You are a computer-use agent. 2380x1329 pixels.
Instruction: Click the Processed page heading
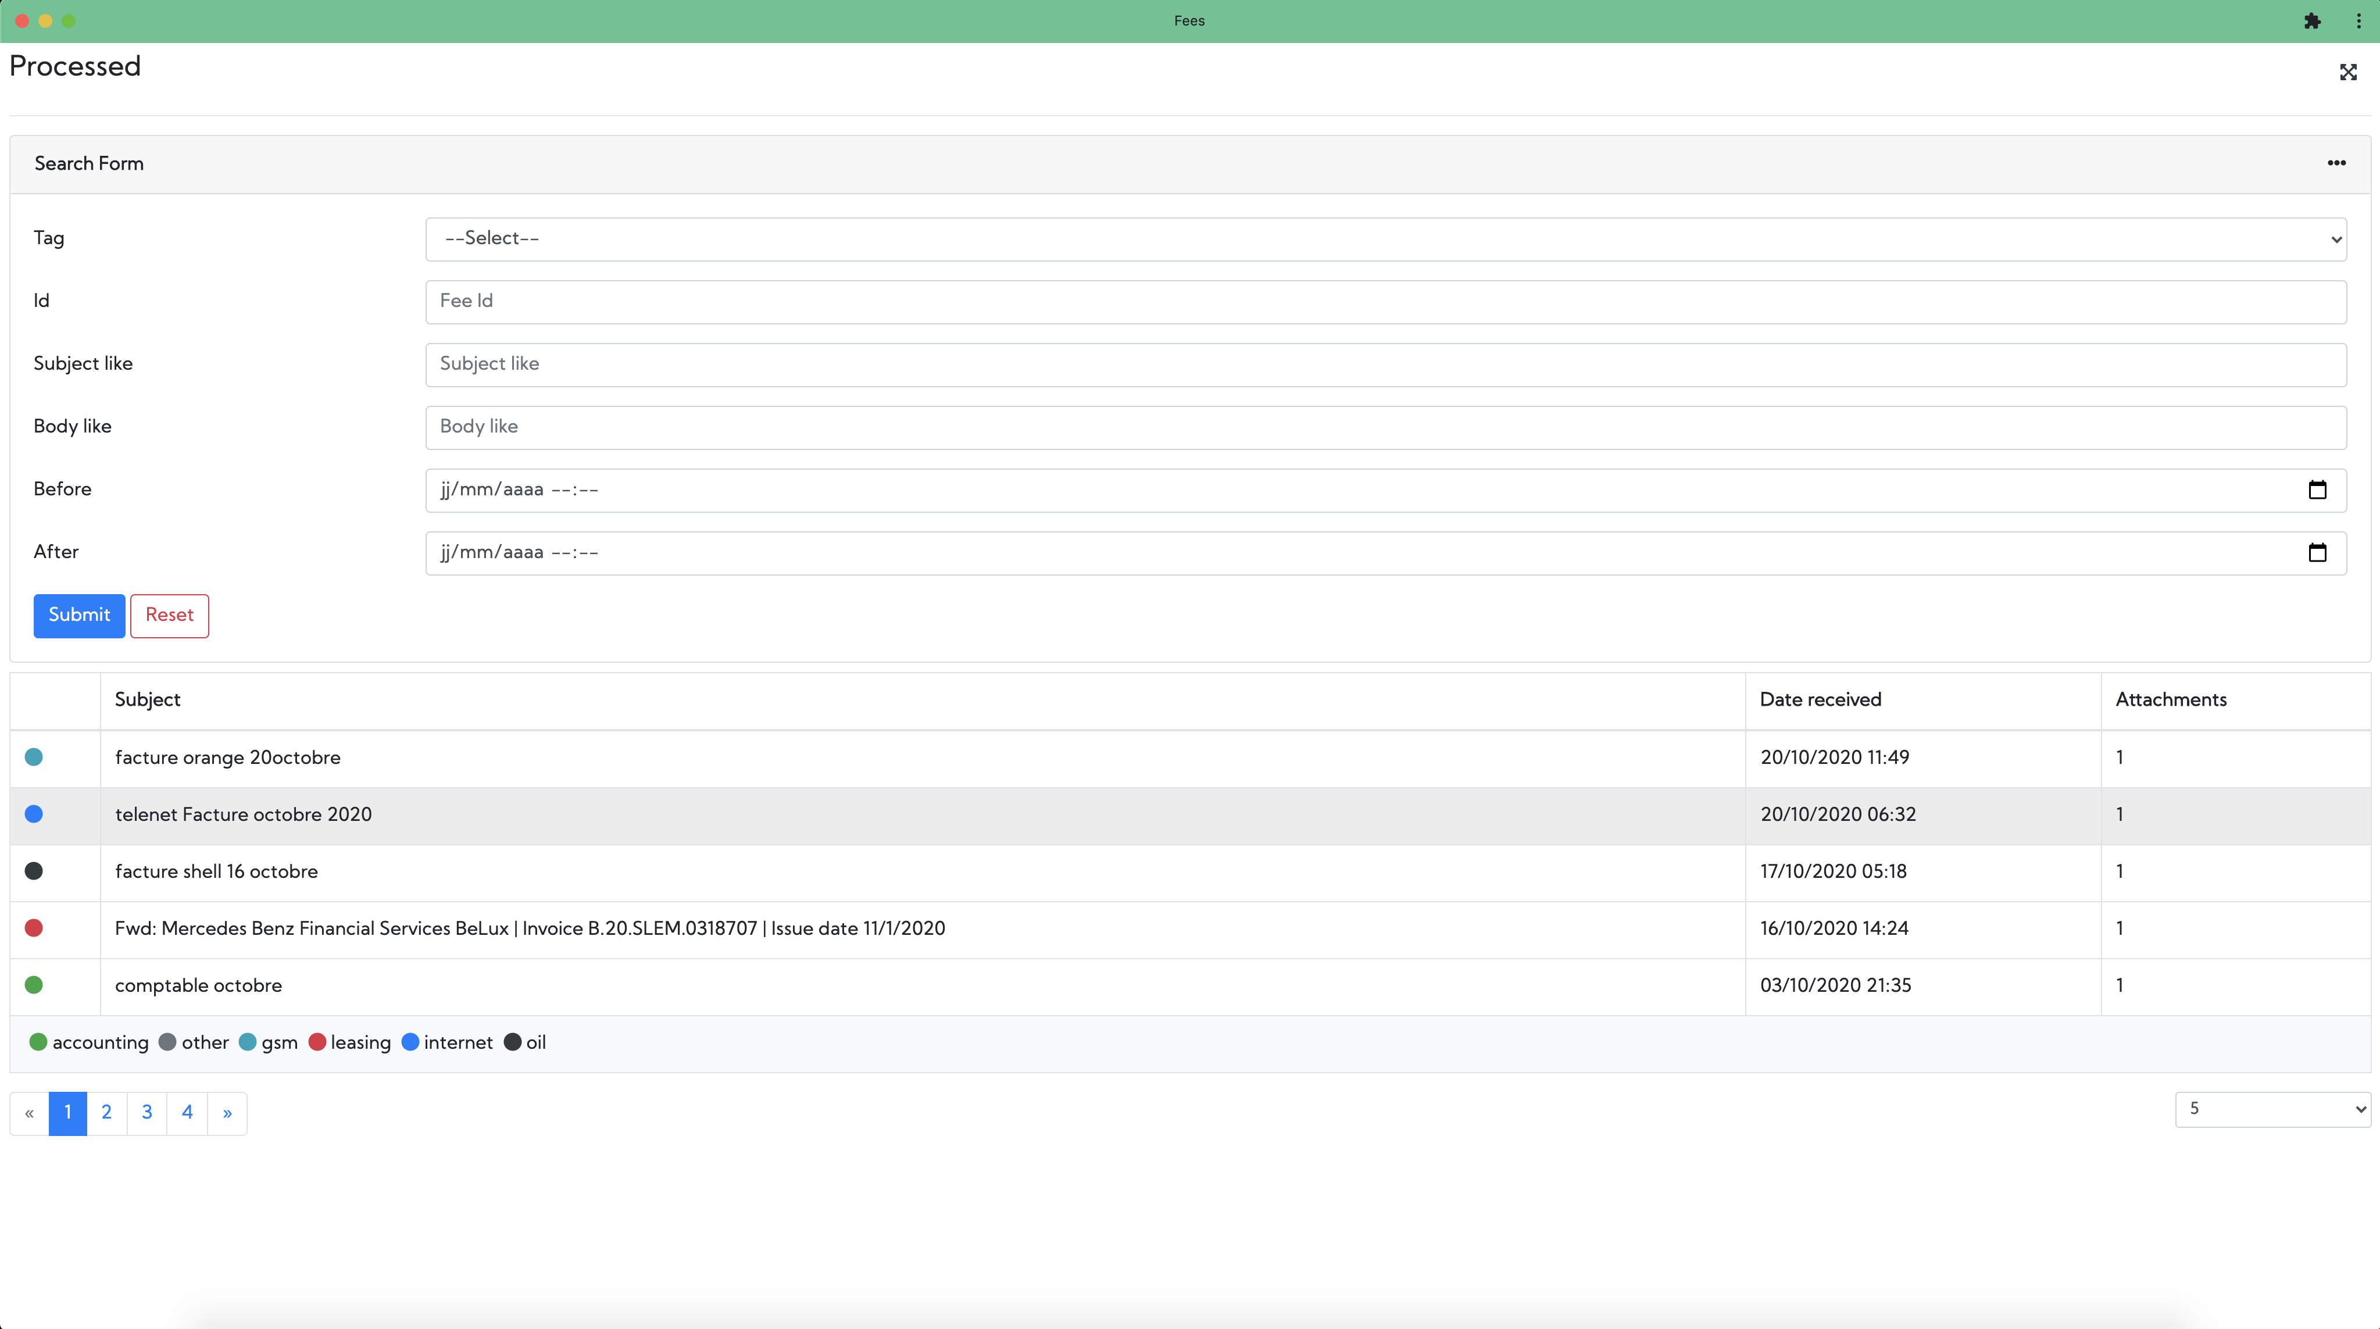click(75, 66)
